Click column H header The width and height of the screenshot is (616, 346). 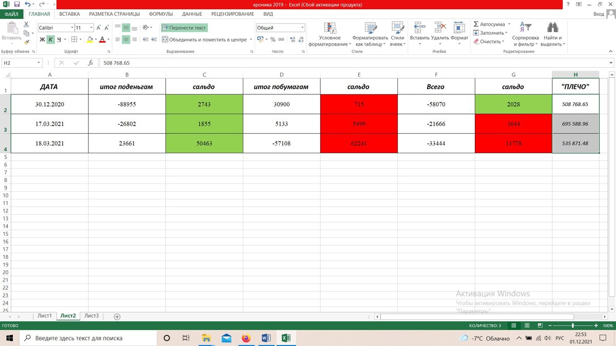point(575,74)
